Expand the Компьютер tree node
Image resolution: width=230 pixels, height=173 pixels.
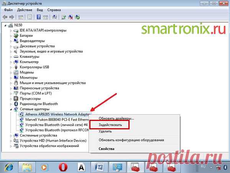pos(11,62)
